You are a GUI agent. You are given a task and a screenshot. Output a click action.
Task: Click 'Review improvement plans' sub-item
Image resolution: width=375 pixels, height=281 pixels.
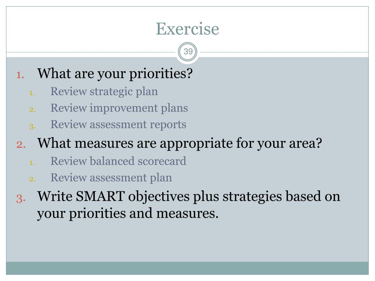point(119,108)
